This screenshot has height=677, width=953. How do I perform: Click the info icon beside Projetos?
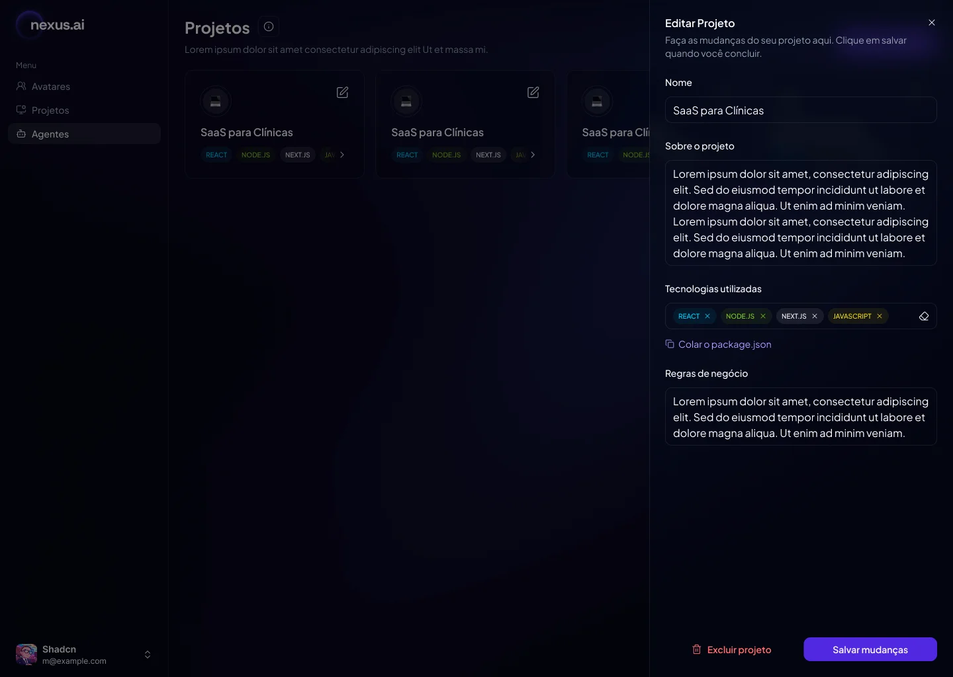(269, 26)
